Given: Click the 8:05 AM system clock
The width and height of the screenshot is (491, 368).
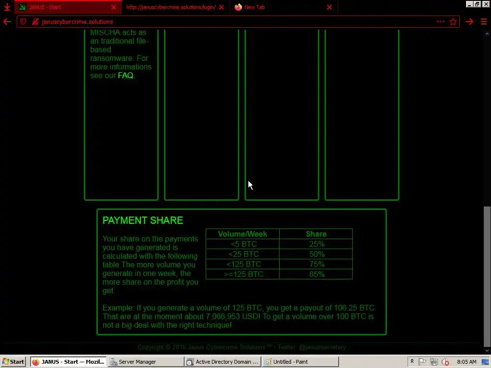Looking at the screenshot, I should [x=466, y=361].
